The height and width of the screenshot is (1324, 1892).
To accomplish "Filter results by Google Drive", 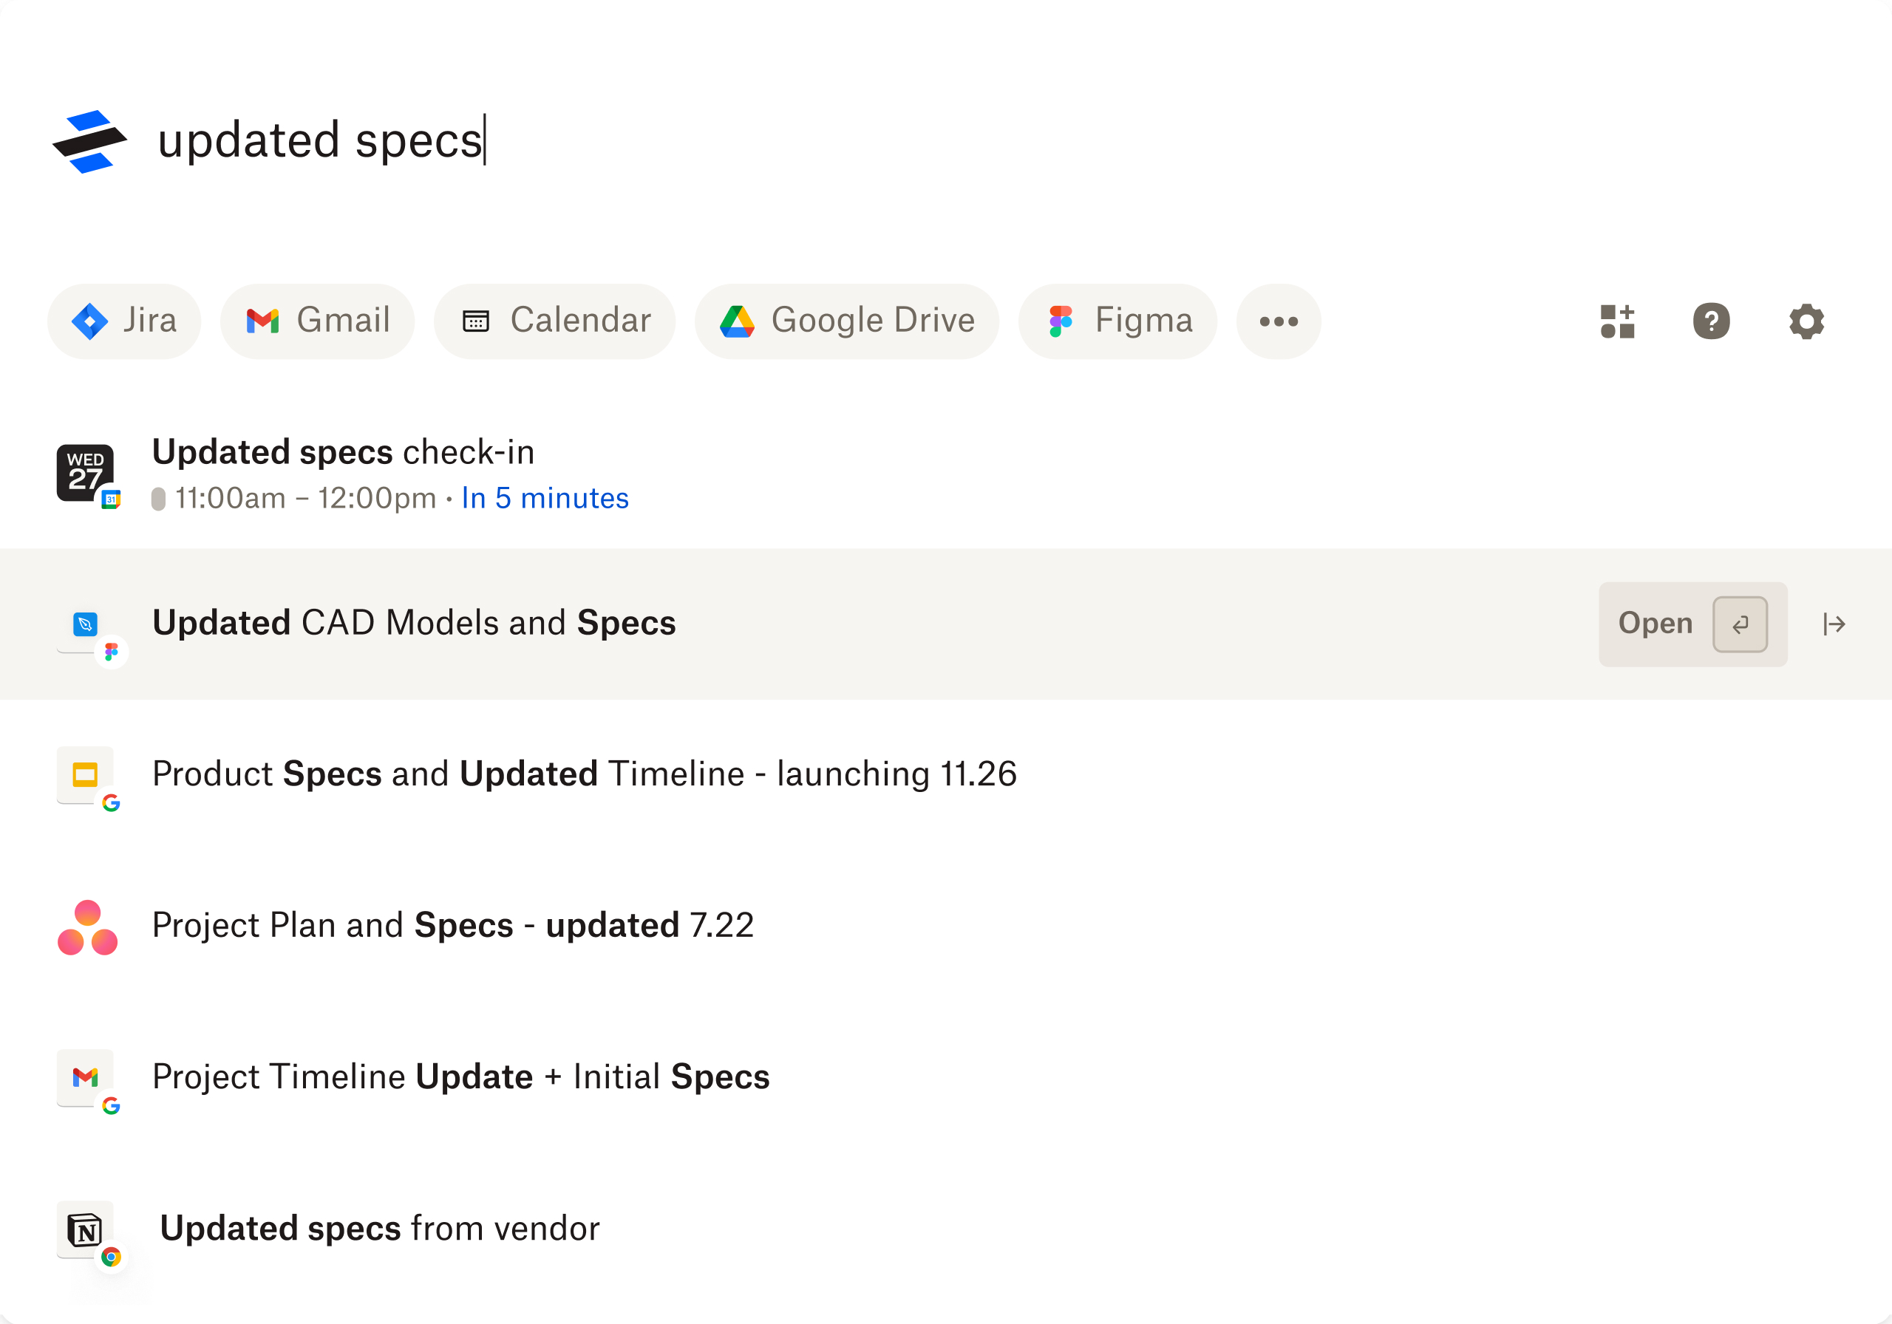I will click(x=846, y=321).
